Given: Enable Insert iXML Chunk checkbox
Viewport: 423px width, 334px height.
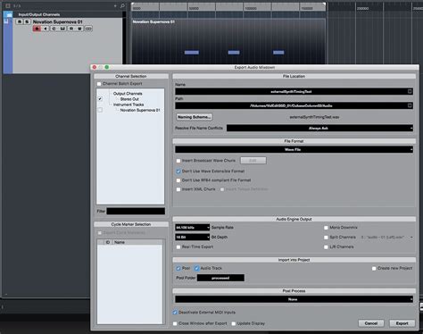Looking at the screenshot, I should click(178, 189).
